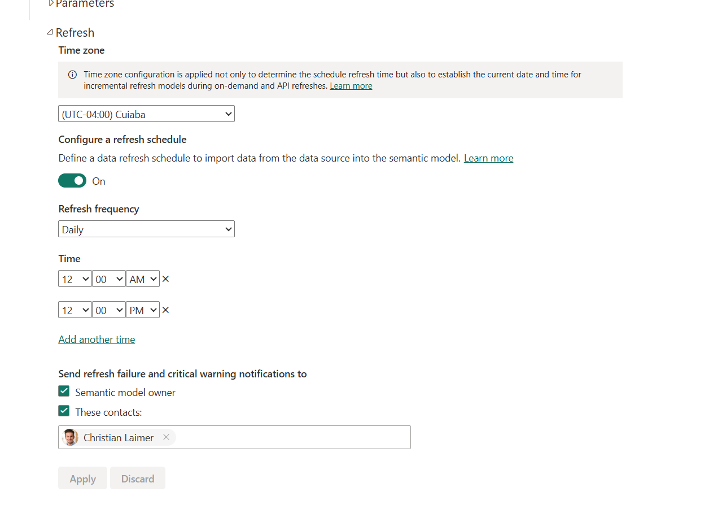Image resolution: width=709 pixels, height=509 pixels.
Task: Click Add another time link
Action: pyautogui.click(x=97, y=340)
